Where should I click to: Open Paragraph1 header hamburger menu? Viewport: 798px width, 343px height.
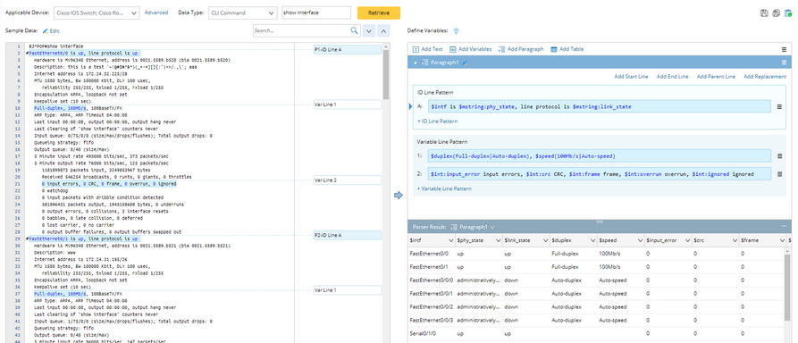pos(785,63)
